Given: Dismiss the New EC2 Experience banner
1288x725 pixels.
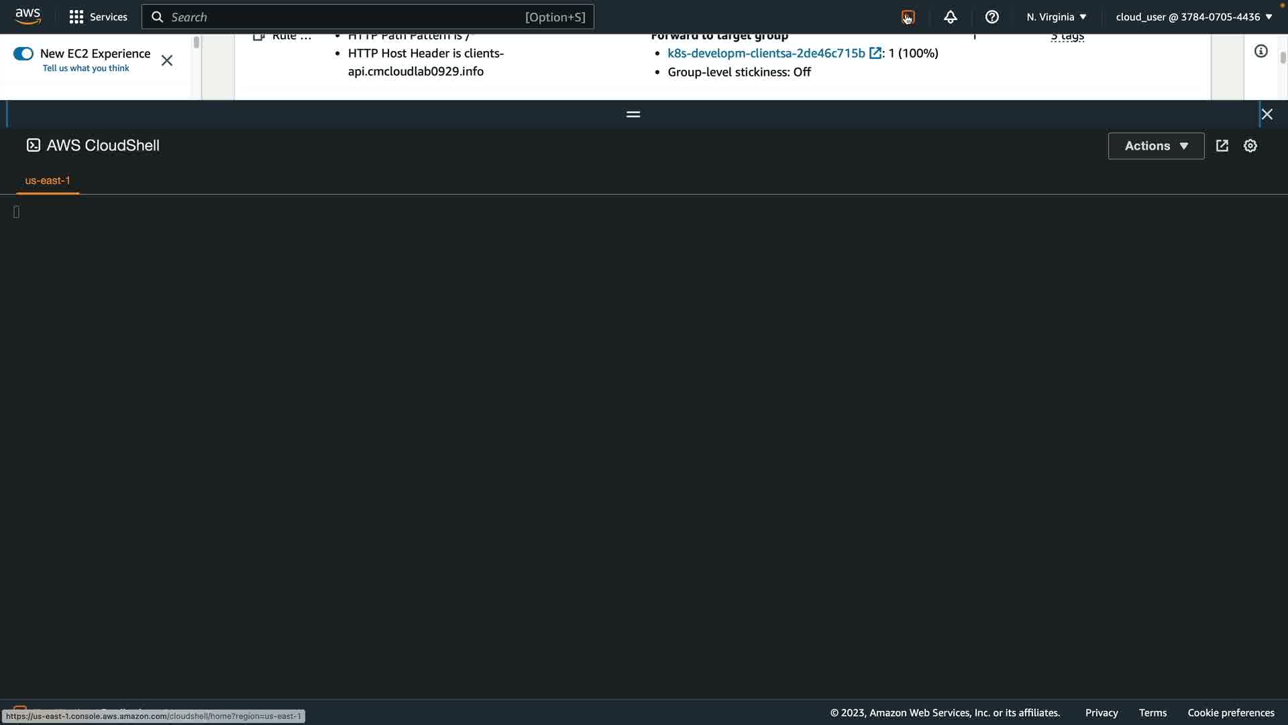Looking at the screenshot, I should tap(167, 60).
